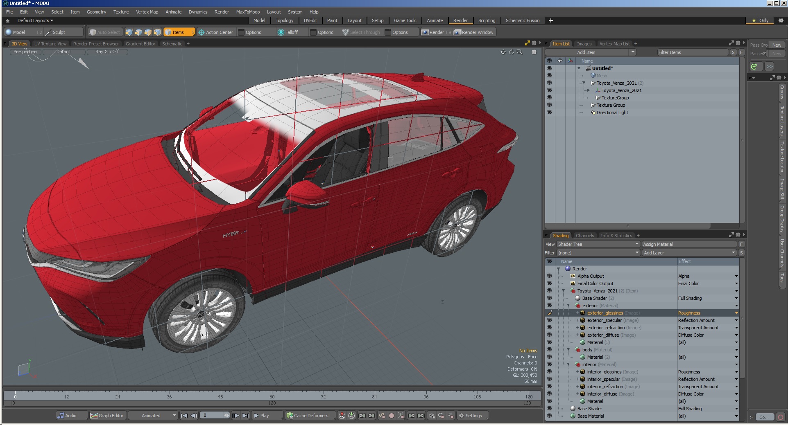Viewport: 788px width, 425px height.
Task: Open 3D viewport settings gear
Action: tap(534, 52)
